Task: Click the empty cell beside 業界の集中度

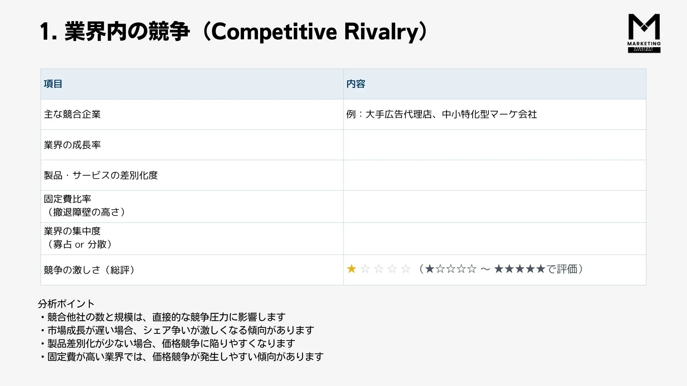Action: coord(495,238)
